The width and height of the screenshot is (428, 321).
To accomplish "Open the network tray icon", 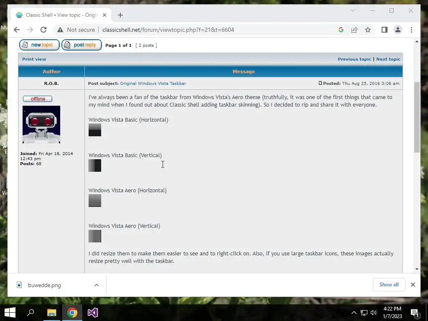I will [x=364, y=313].
